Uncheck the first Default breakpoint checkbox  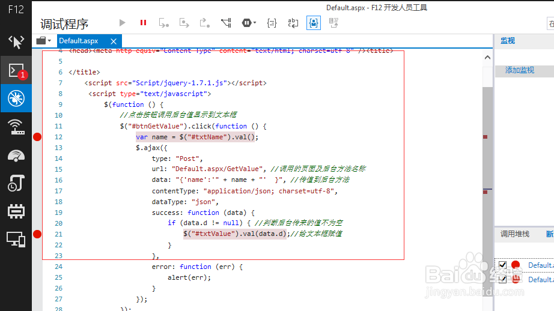[502, 265]
